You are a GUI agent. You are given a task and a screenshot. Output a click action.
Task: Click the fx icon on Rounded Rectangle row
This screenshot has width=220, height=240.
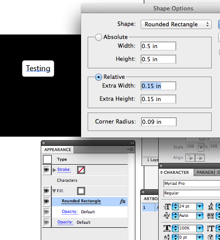click(x=122, y=201)
